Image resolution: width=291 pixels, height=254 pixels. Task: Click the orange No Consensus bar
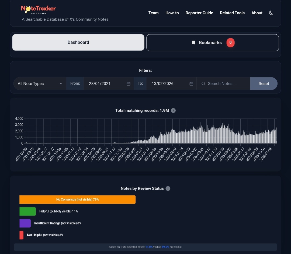click(x=77, y=199)
